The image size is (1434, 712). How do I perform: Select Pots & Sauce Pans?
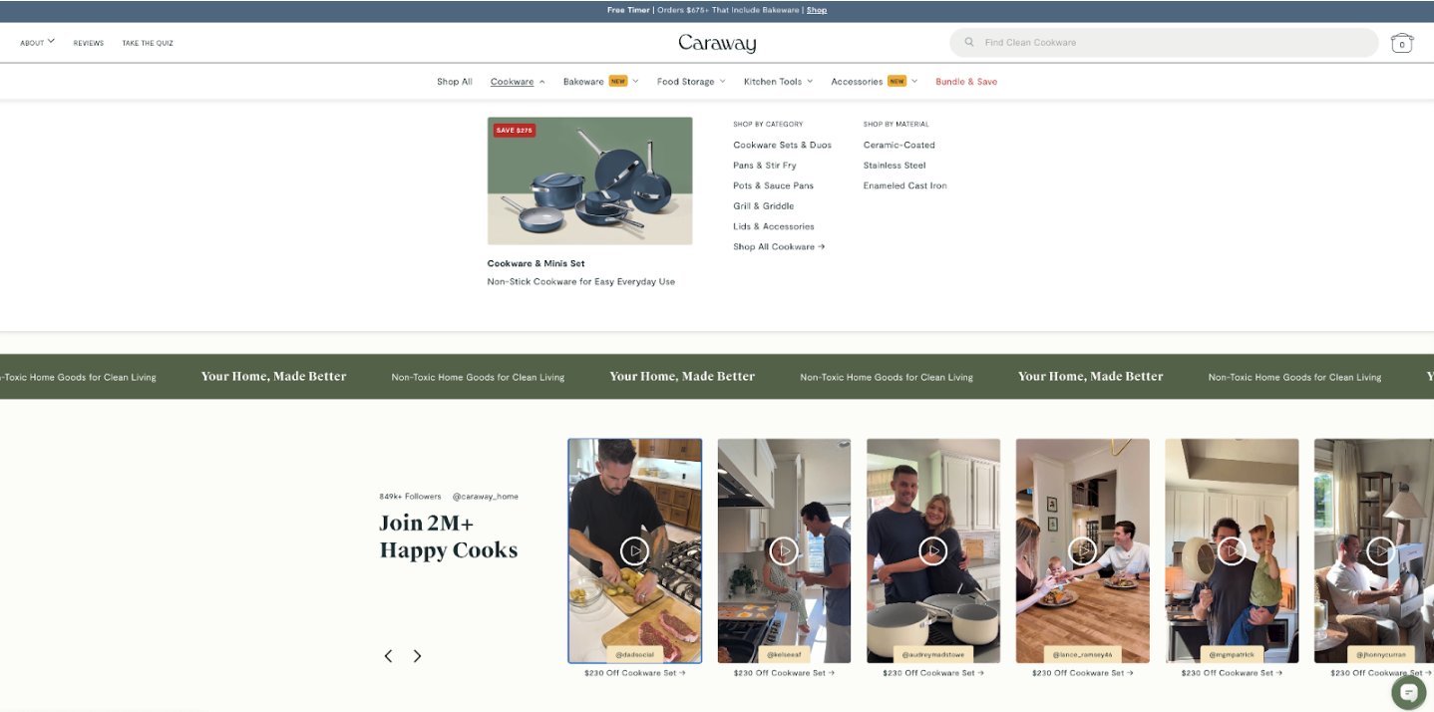pyautogui.click(x=773, y=185)
